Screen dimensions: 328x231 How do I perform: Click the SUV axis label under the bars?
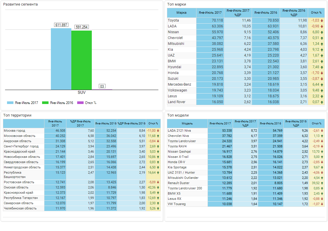pyautogui.click(x=82, y=93)
